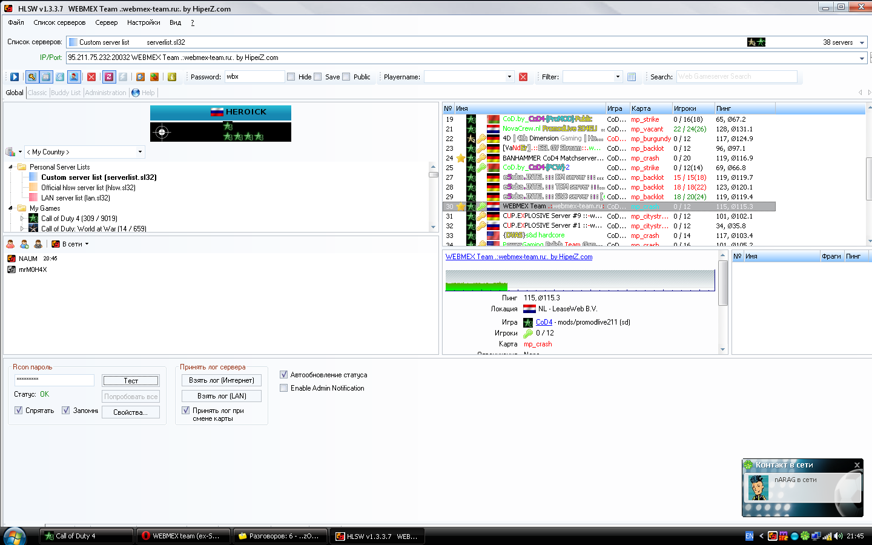Click the pink refresh arrows toolbar icon
The image size is (872, 545).
(109, 77)
